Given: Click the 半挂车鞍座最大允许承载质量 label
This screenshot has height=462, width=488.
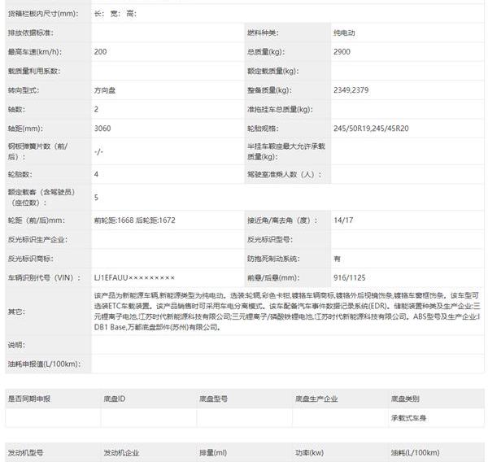Looking at the screenshot, I should coord(286,151).
